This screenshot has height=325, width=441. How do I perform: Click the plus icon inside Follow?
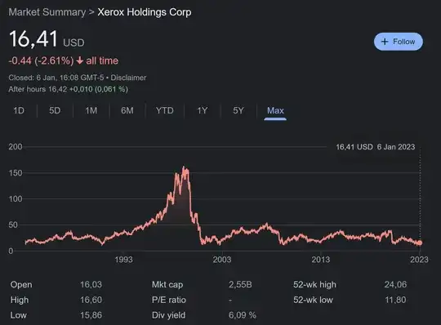point(384,42)
